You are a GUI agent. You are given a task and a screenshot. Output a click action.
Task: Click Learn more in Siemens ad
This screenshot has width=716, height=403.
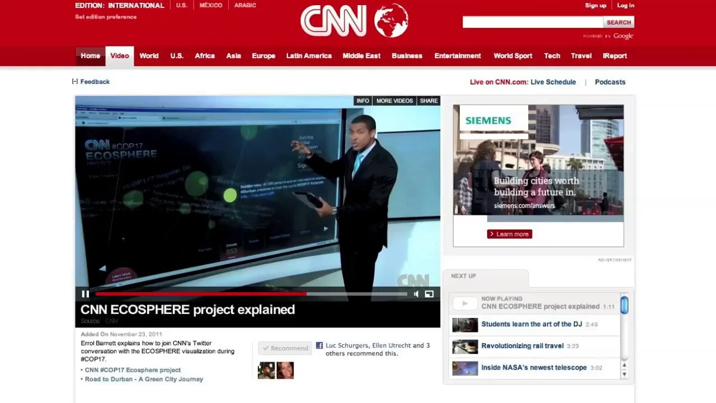[510, 234]
